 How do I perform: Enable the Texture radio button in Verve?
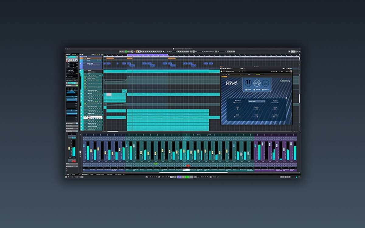[254, 90]
